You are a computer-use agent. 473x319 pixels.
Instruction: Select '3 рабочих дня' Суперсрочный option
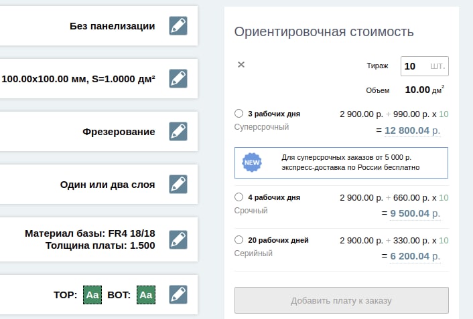tap(239, 114)
